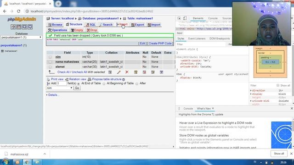Expand direction computed property
Image resolution: width=294 pixels, height=165 pixels.
coord(251,90)
